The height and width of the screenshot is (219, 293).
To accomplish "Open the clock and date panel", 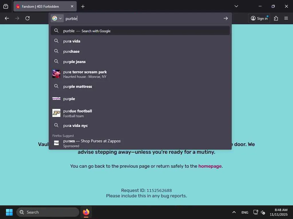I will pyautogui.click(x=279, y=212).
